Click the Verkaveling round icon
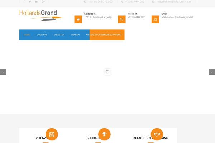215x143 pixels. 52,134
